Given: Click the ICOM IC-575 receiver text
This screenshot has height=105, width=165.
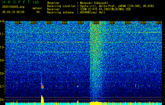Looking at the screenshot, I should [x=105, y=9].
